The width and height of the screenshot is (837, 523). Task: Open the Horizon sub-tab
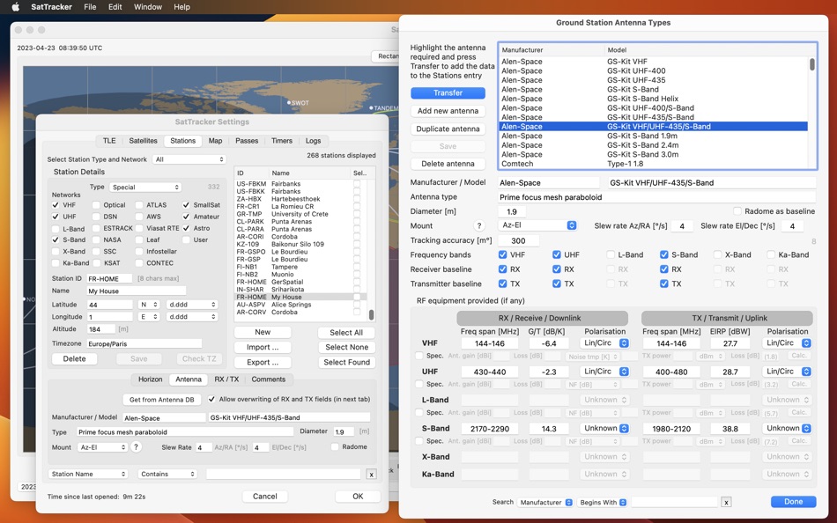[x=150, y=379]
